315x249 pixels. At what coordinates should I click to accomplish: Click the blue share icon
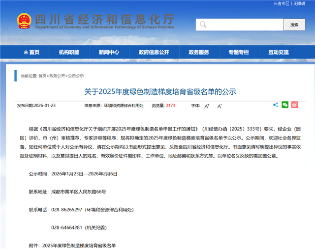click(276, 105)
